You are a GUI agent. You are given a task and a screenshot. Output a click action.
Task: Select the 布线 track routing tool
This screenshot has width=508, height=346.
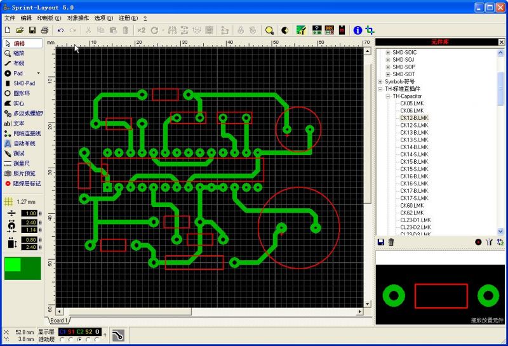click(18, 63)
